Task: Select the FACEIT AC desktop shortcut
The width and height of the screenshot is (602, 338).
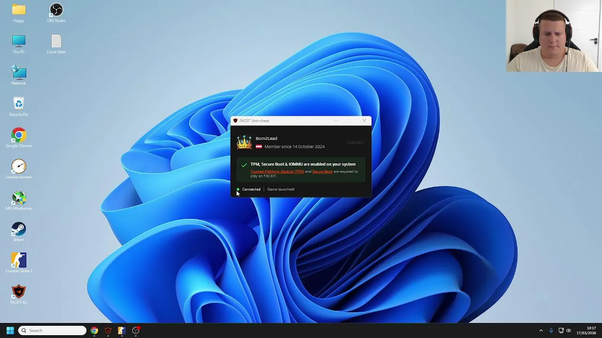Action: [x=19, y=295]
